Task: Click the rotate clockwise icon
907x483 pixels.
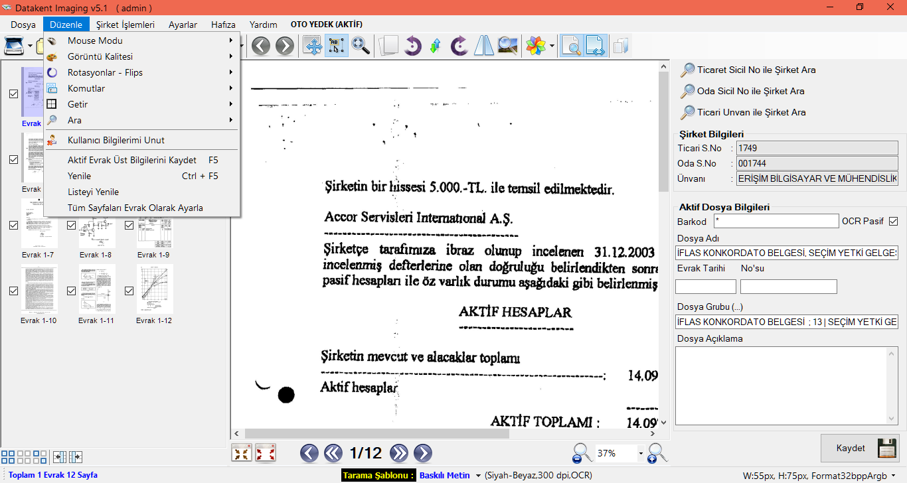Action: click(459, 46)
